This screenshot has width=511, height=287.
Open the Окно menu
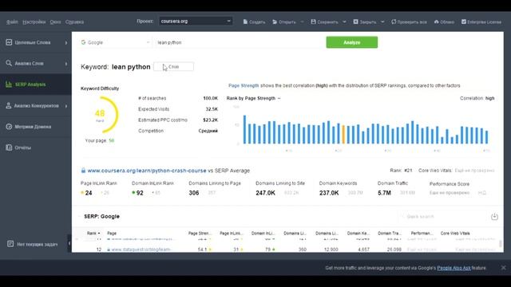(x=55, y=22)
